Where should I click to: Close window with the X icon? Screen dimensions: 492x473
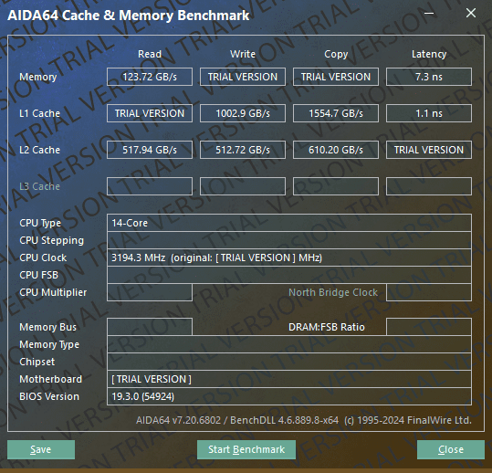click(x=471, y=13)
